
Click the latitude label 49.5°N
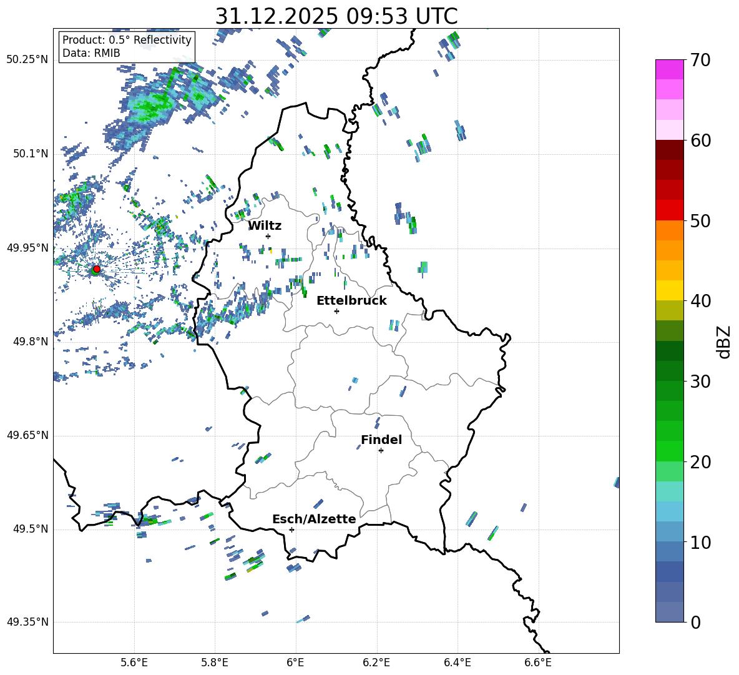(30, 529)
